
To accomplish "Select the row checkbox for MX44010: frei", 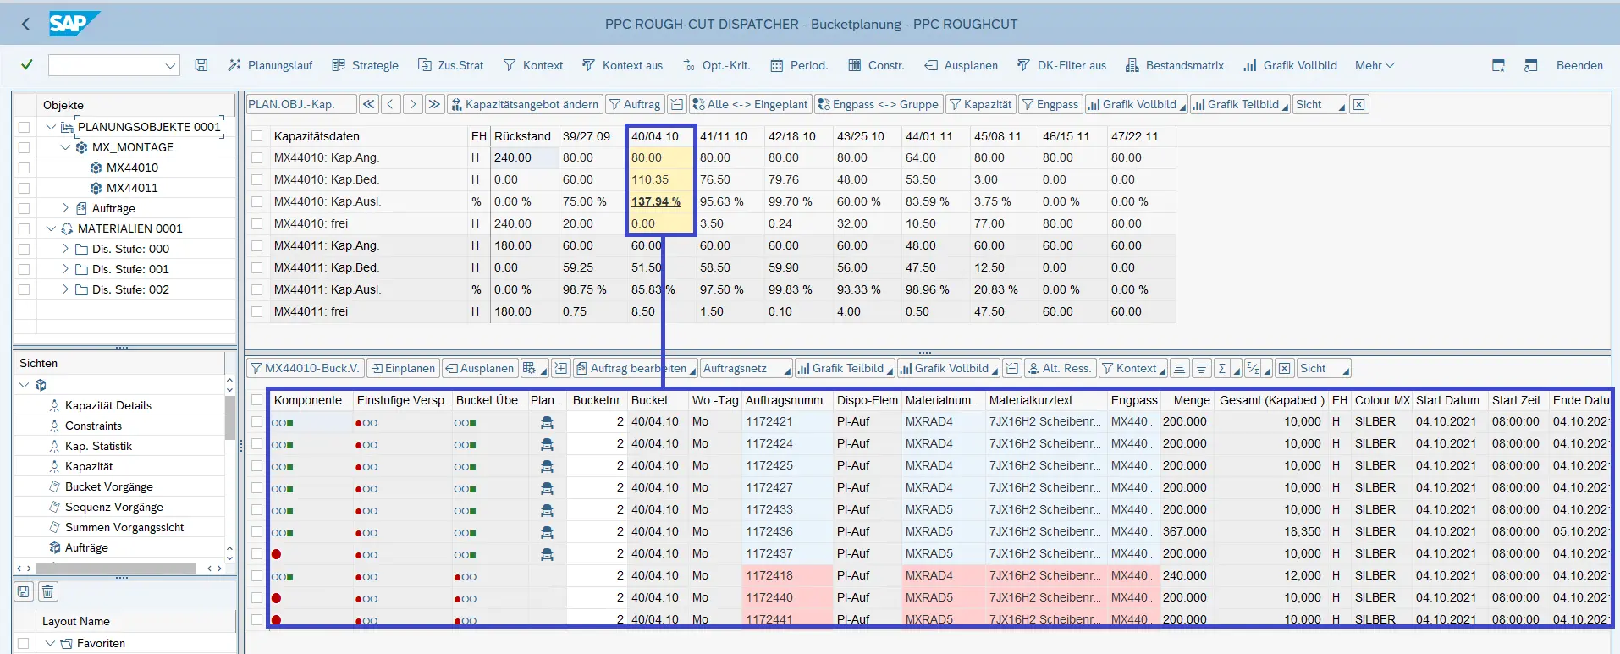I will (256, 223).
